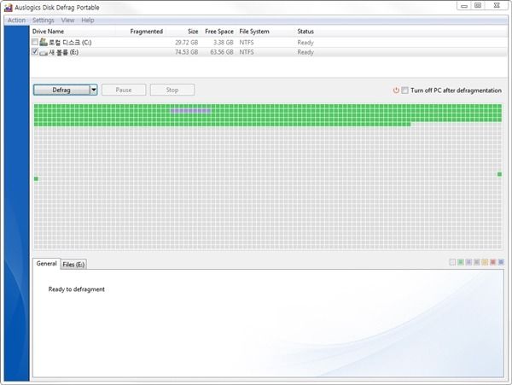Click the 3.38 GB free space value
Viewport: 512px width, 385px height.
tap(224, 43)
